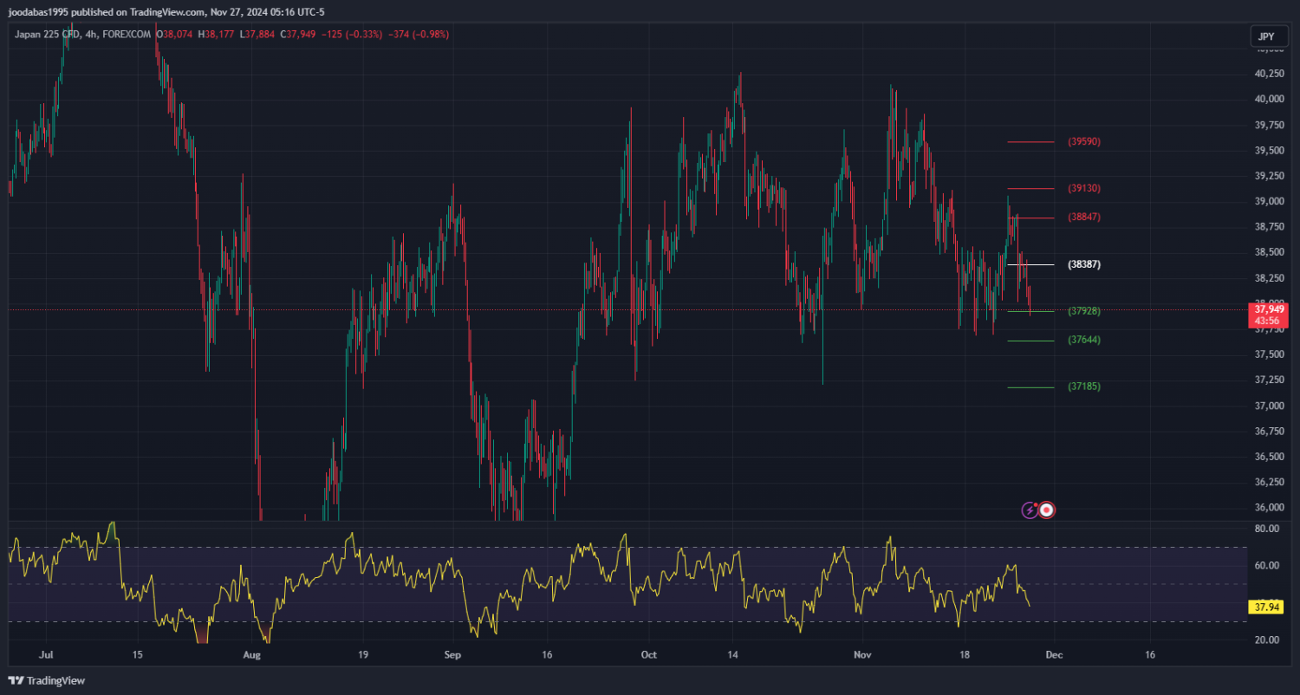Open the TradingView logo link
Image resolution: width=1300 pixels, height=695 pixels.
click(47, 681)
